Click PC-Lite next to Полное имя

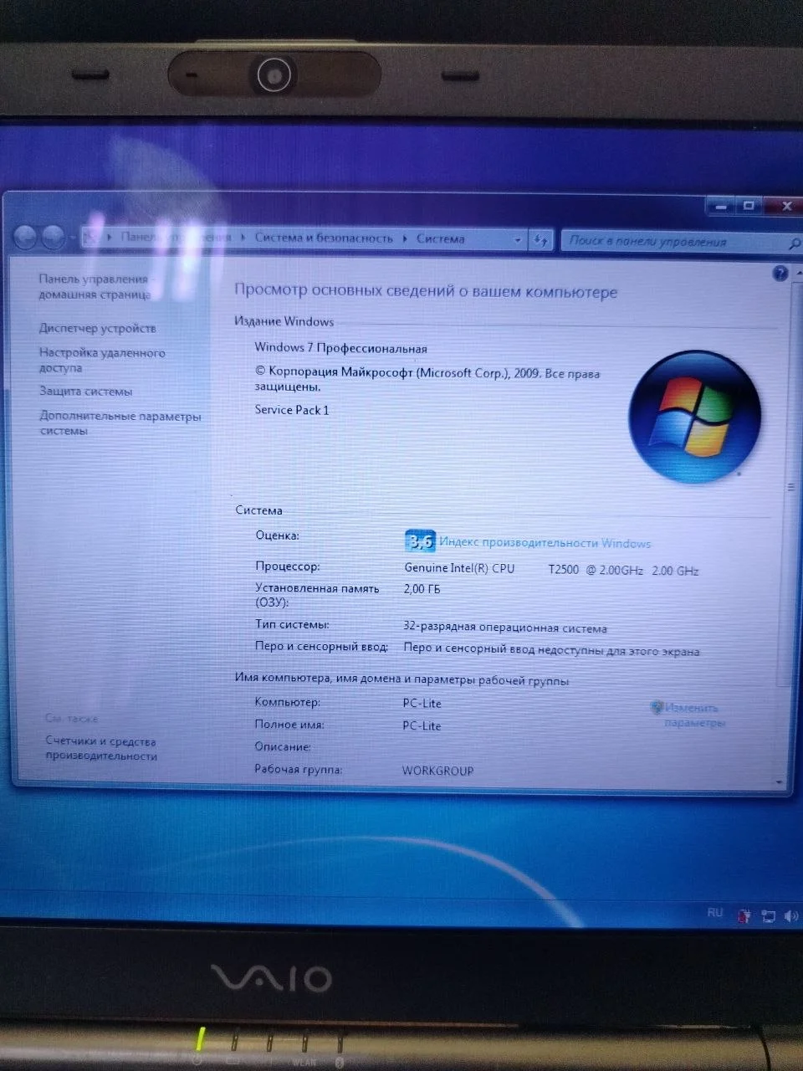[x=422, y=725]
